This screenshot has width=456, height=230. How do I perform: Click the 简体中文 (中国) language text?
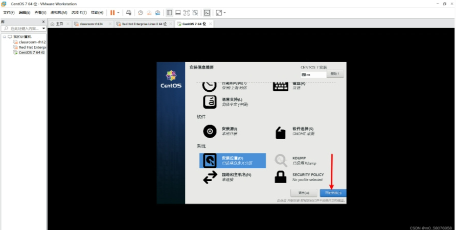[x=235, y=105]
